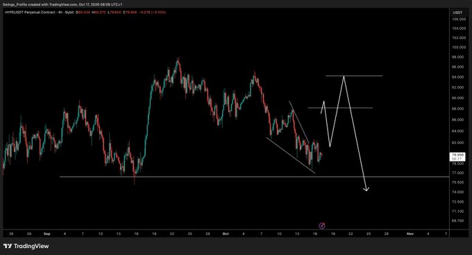Click the HYPEUSDT Perpetual Contract symbol title

(30, 12)
